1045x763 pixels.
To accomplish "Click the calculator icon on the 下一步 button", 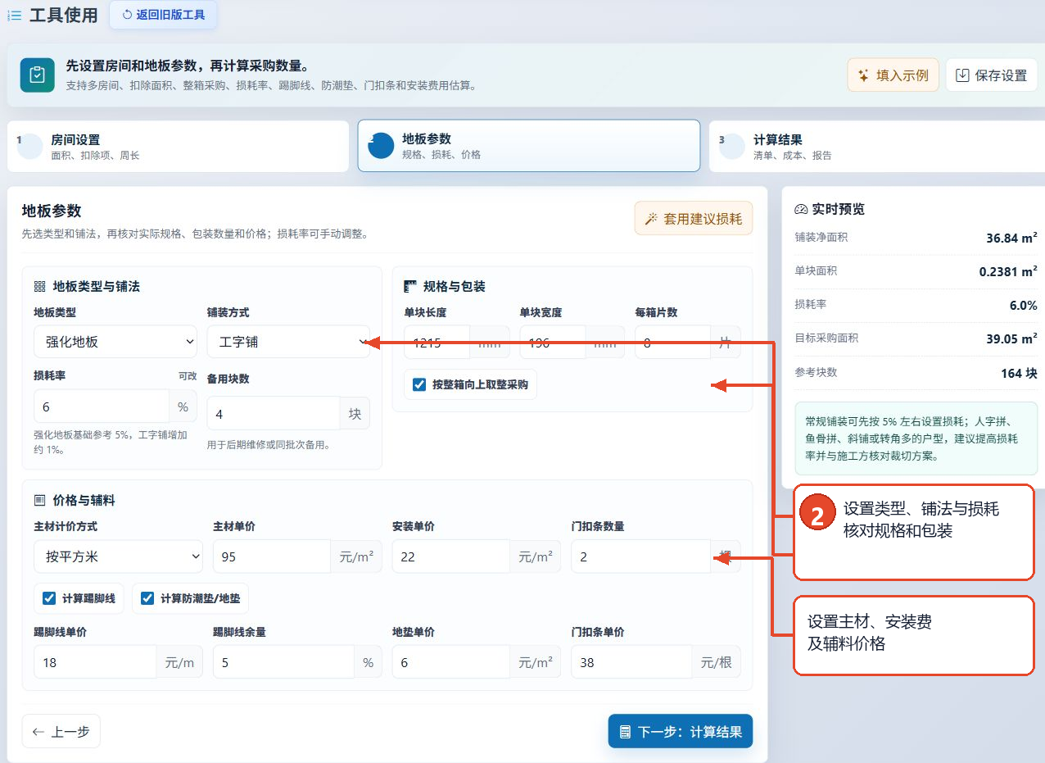I will point(626,732).
